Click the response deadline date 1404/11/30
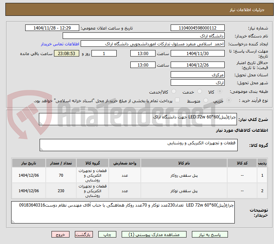The image size is (274, 244). (197, 54)
